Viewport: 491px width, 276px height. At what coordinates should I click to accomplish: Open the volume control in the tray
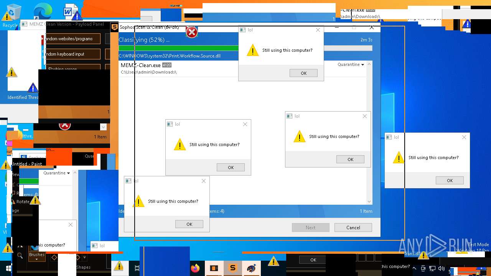pyautogui.click(x=442, y=268)
